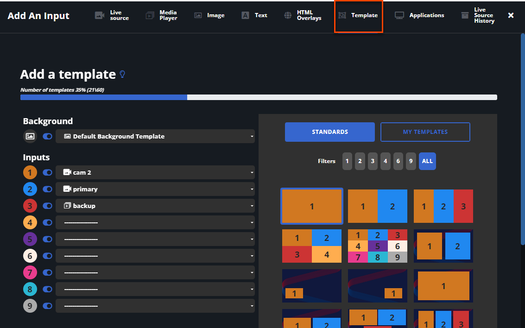Screen dimensions: 525x328
Task: Open the Applications tab
Action: (x=419, y=15)
